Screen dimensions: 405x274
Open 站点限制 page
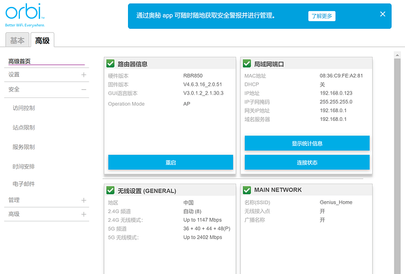tap(23, 127)
